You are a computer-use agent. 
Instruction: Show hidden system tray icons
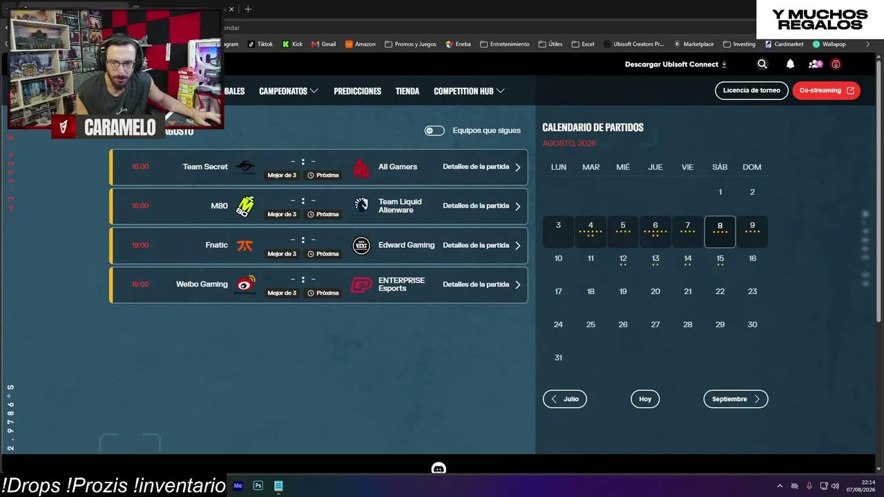[780, 486]
